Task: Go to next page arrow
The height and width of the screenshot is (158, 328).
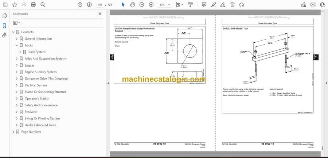Action: (x=89, y=5)
